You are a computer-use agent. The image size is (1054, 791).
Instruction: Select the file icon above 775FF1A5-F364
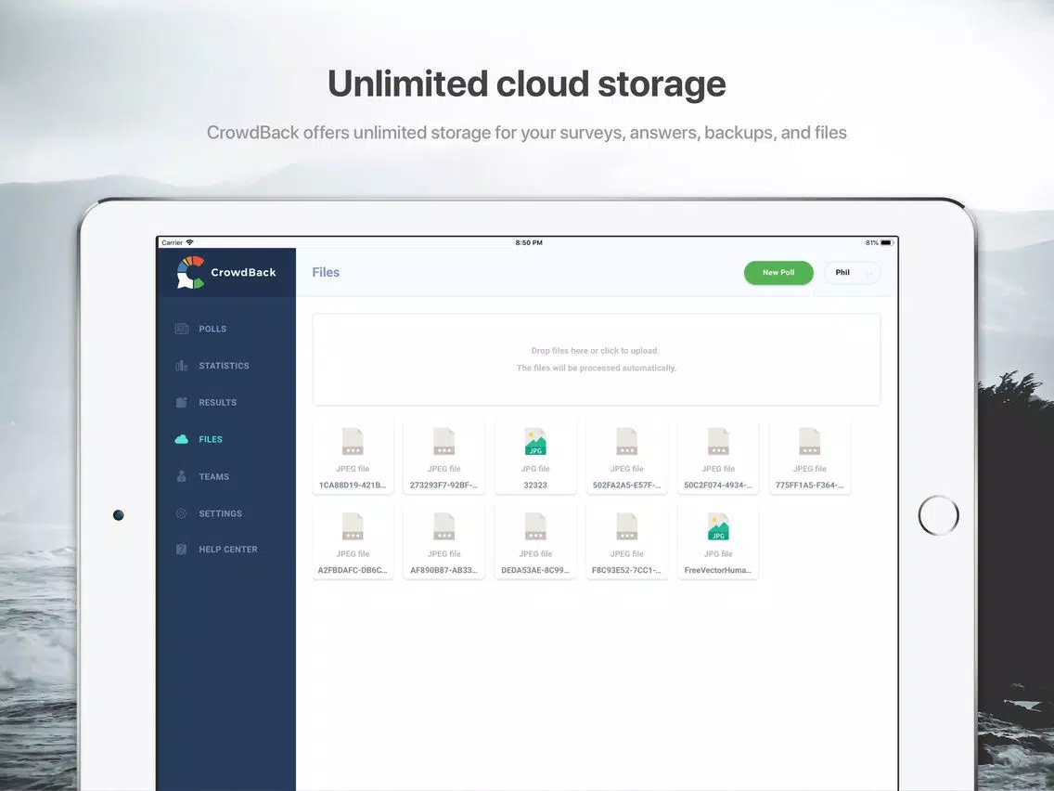810,441
